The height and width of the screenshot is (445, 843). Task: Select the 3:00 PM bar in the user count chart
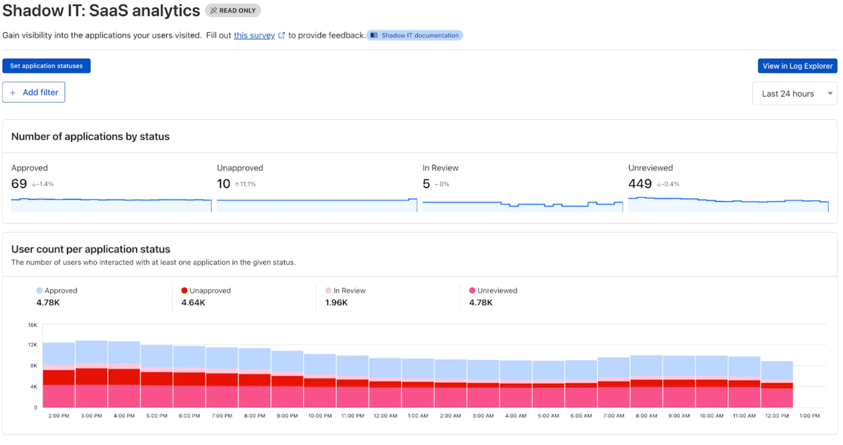(91, 376)
